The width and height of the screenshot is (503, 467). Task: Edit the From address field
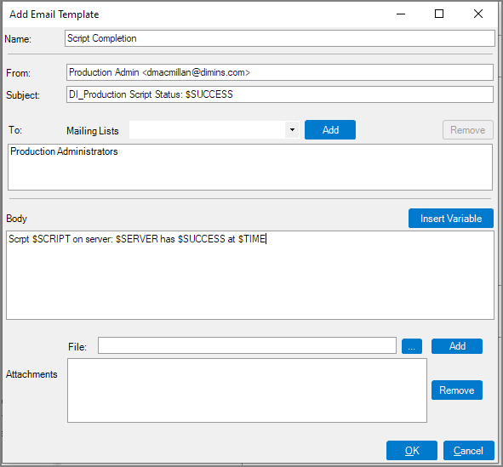pyautogui.click(x=279, y=72)
